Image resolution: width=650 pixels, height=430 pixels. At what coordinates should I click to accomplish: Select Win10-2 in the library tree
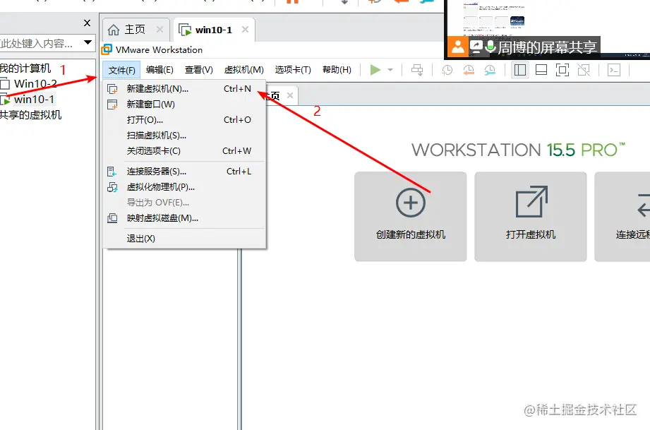(35, 84)
